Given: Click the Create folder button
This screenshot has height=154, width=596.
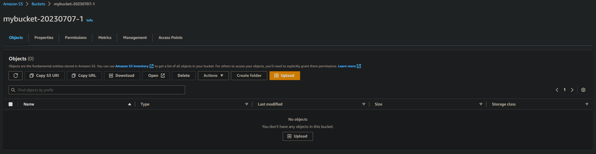Looking at the screenshot, I should pos(249,76).
